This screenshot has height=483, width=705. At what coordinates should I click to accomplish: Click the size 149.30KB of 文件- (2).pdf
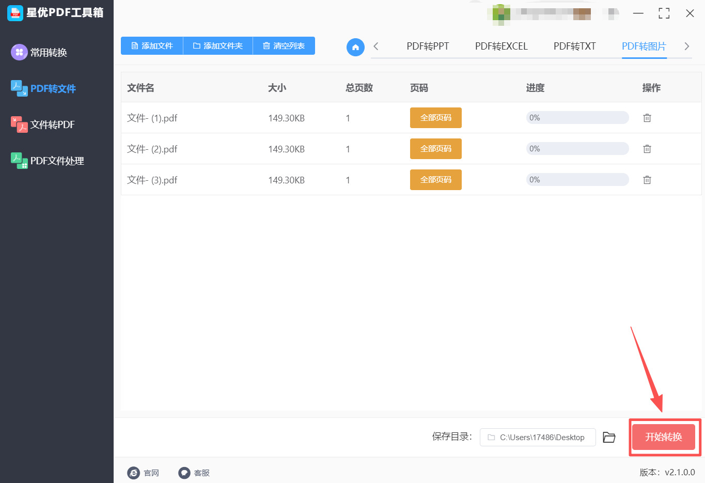(x=286, y=149)
